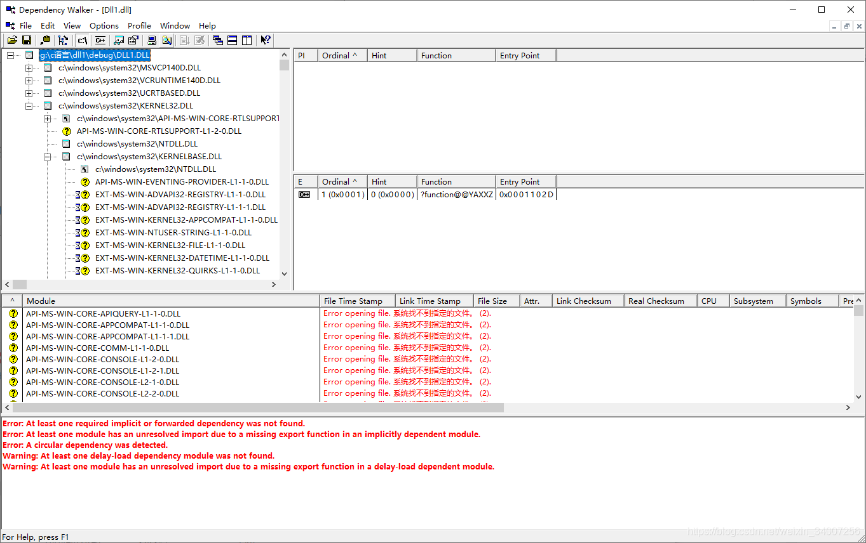This screenshot has height=543, width=866.
Task: Click the Save toolbar icon
Action: pyautogui.click(x=27, y=40)
